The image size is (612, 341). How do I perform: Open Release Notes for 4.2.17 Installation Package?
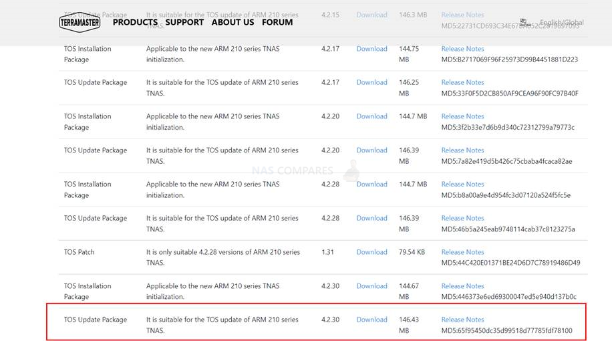[462, 49]
